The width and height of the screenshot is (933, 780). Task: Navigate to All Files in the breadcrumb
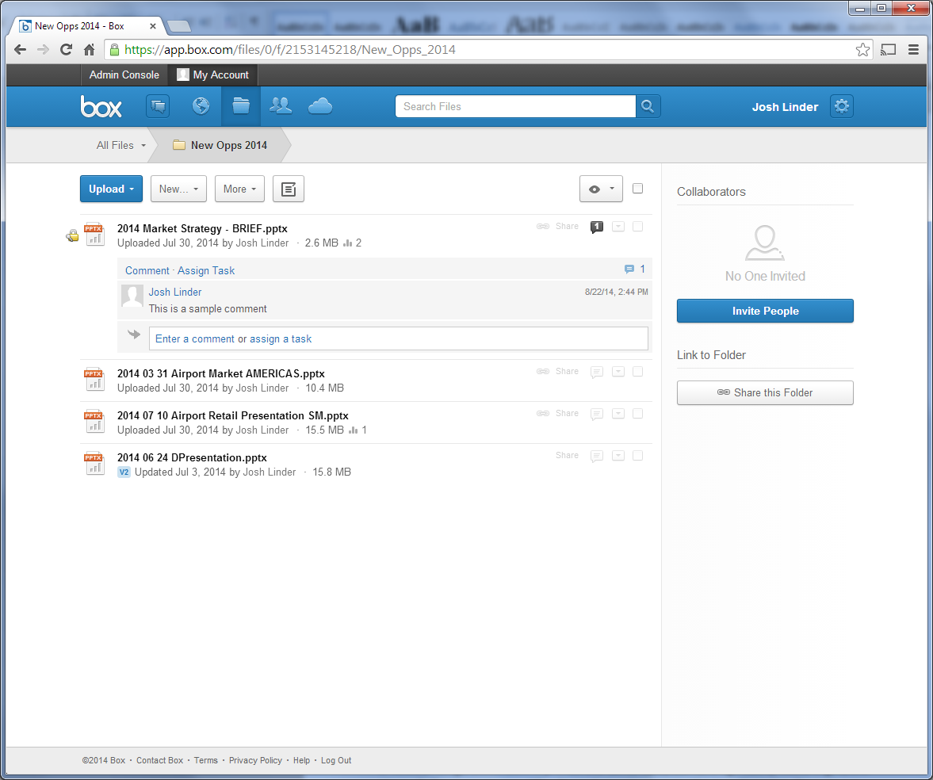click(x=114, y=145)
